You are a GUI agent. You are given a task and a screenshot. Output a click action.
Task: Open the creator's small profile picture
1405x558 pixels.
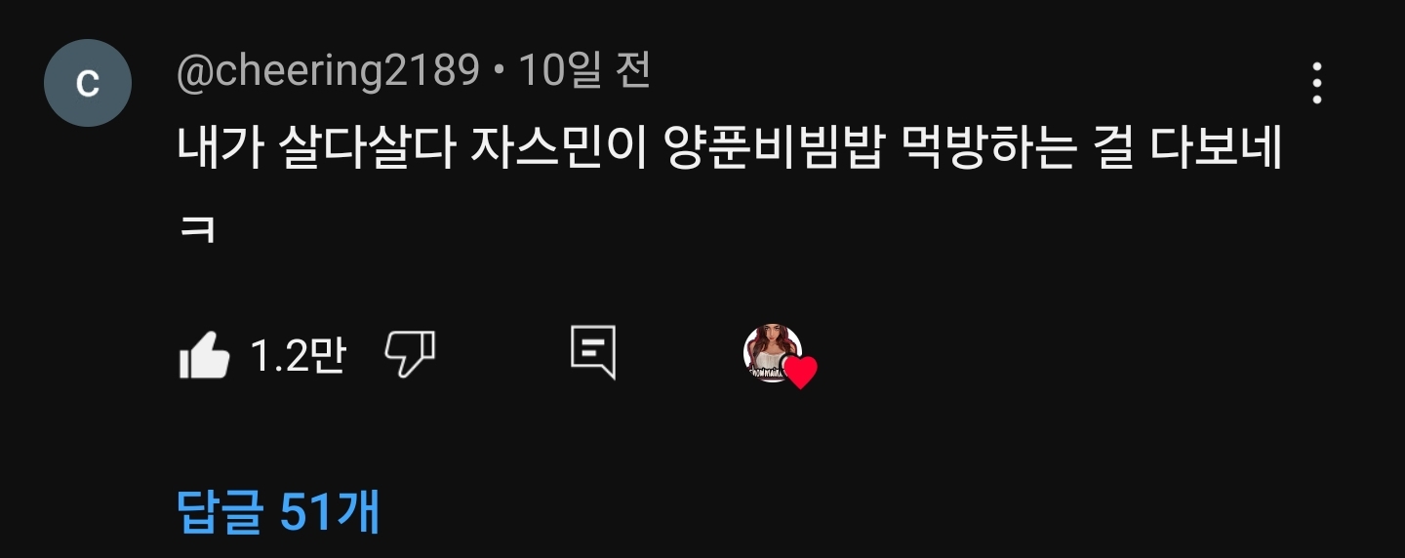click(772, 353)
